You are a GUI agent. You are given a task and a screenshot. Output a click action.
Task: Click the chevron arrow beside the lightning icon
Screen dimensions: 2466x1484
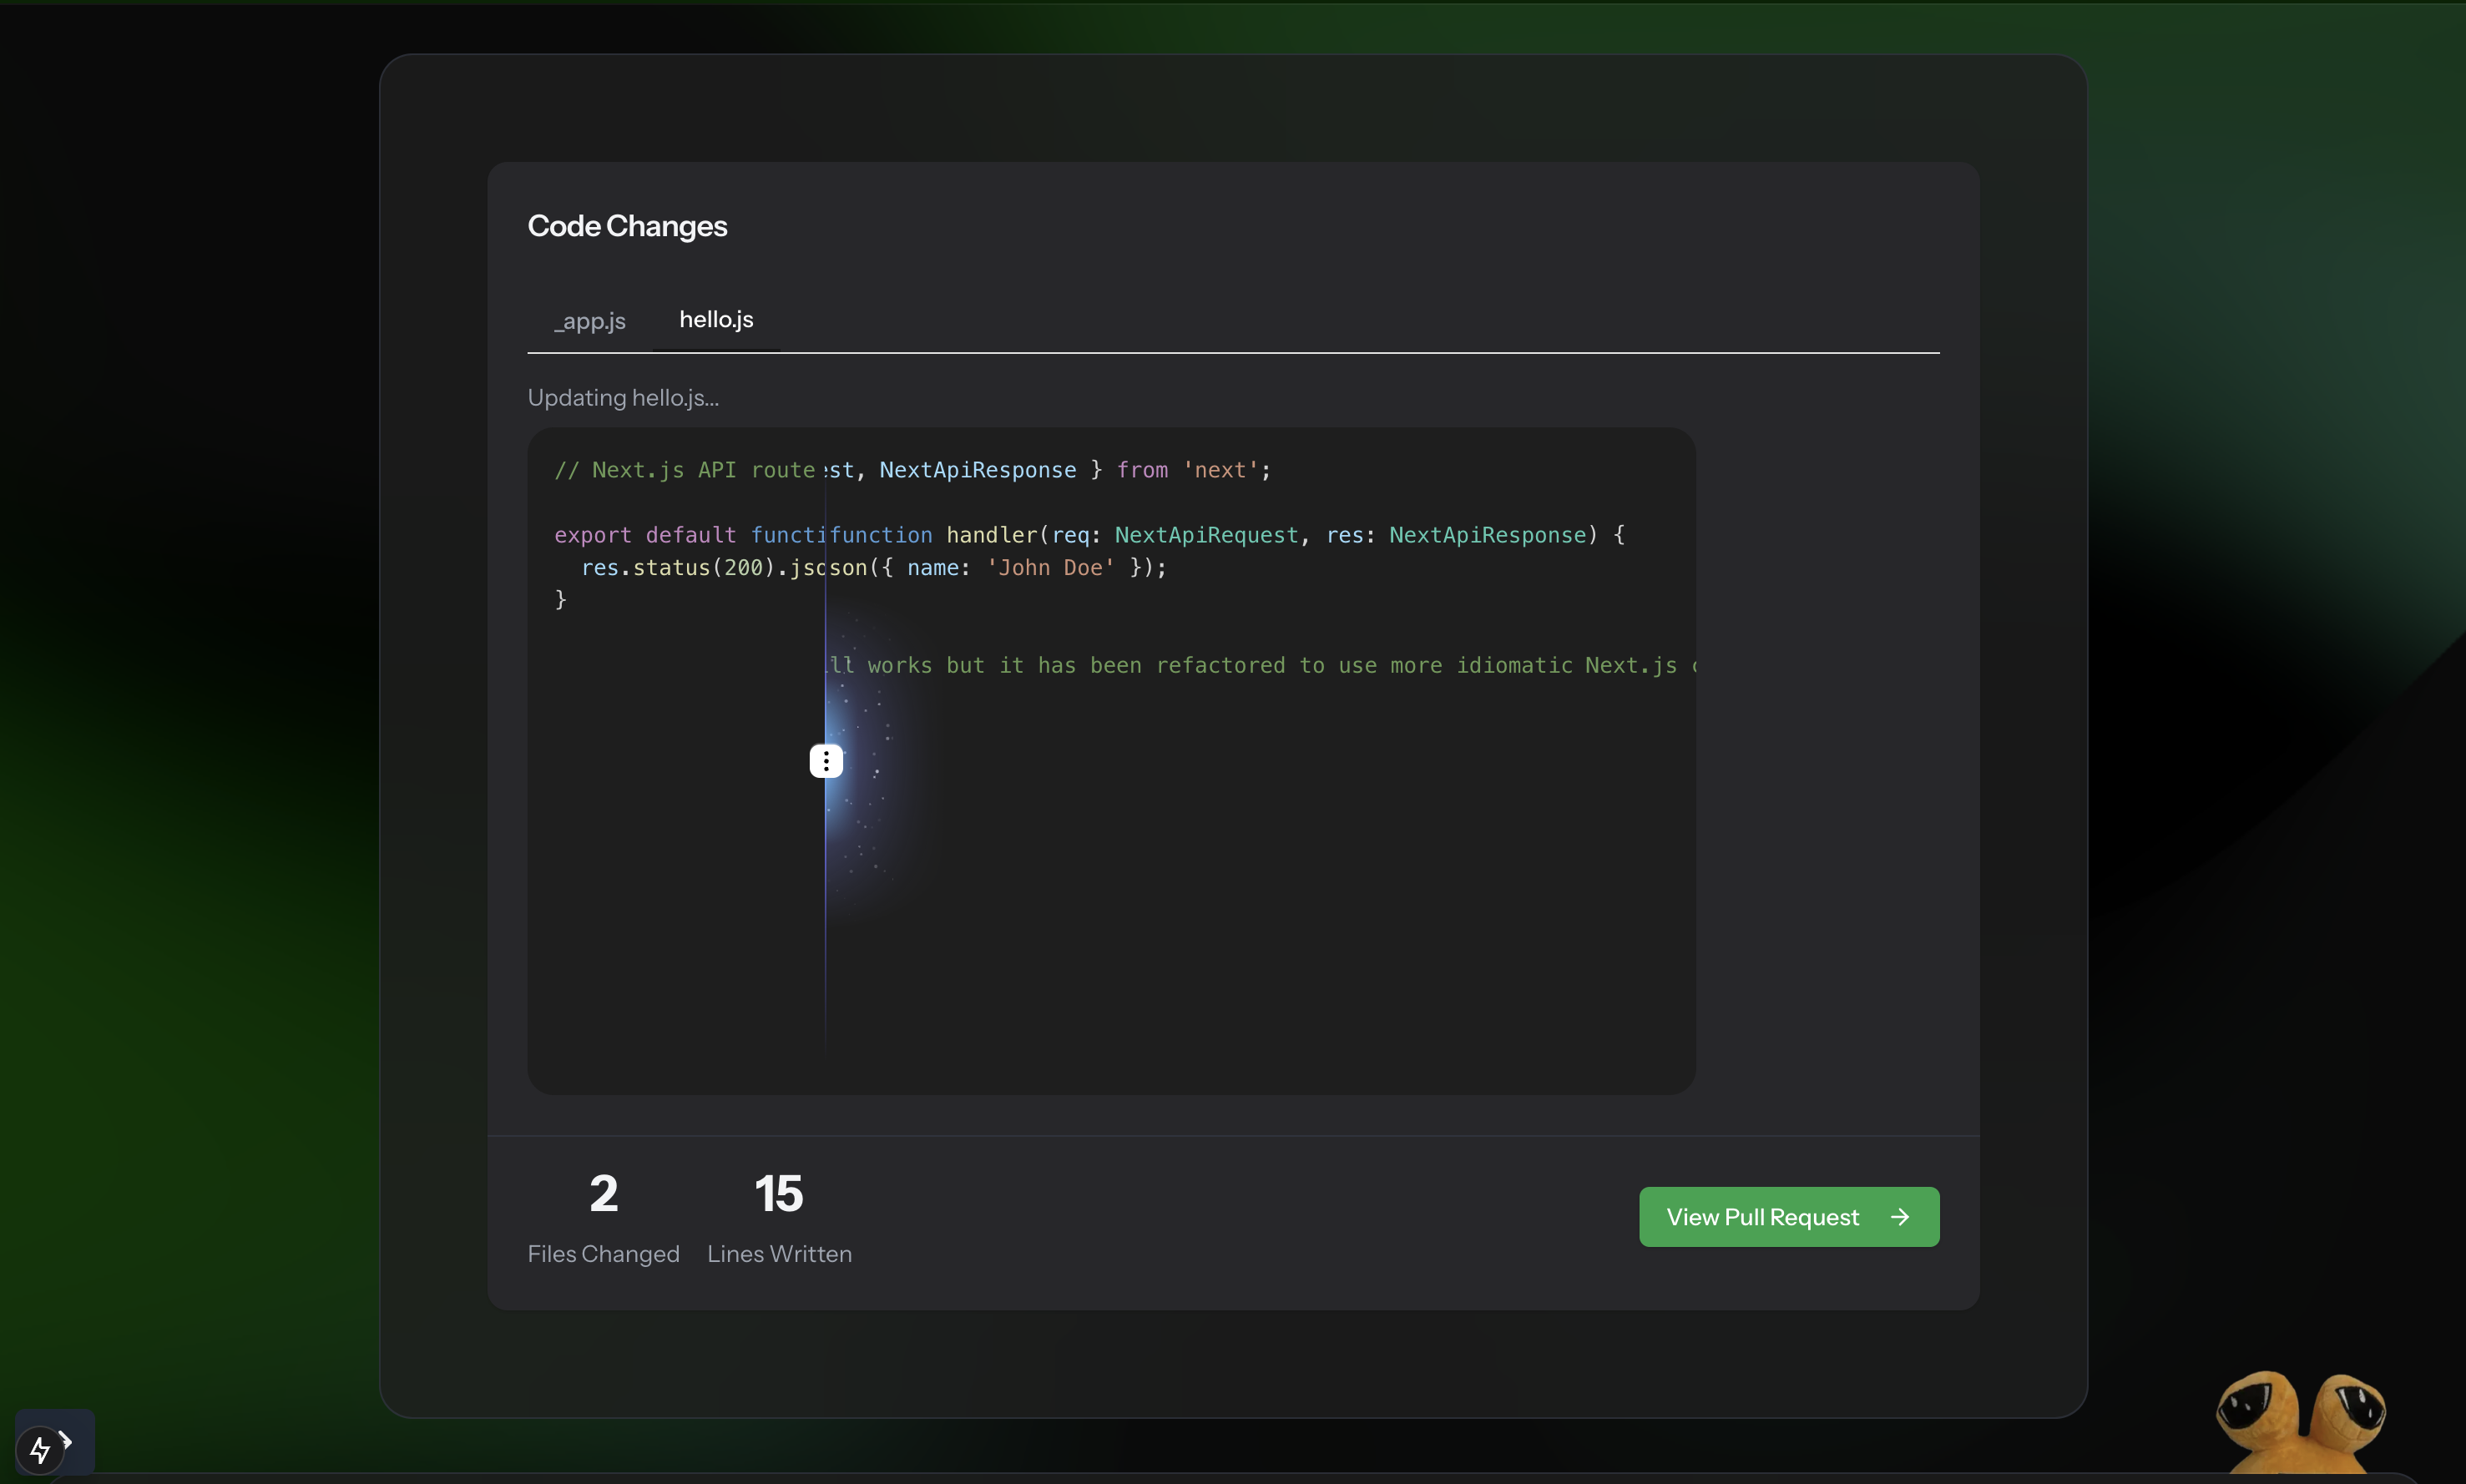tap(67, 1441)
